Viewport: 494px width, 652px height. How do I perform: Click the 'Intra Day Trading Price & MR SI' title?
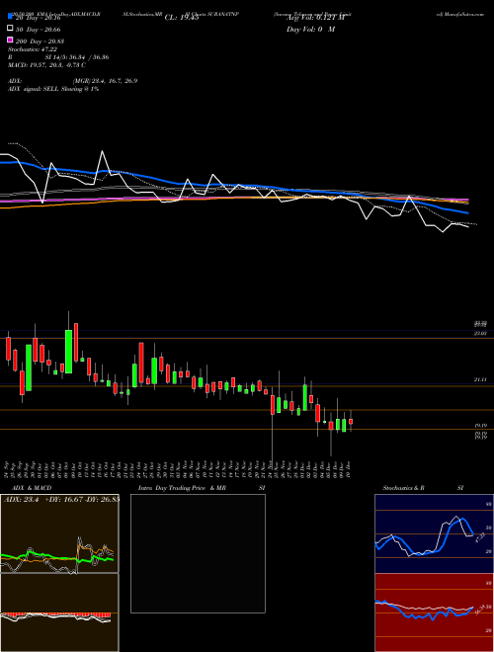point(202,488)
